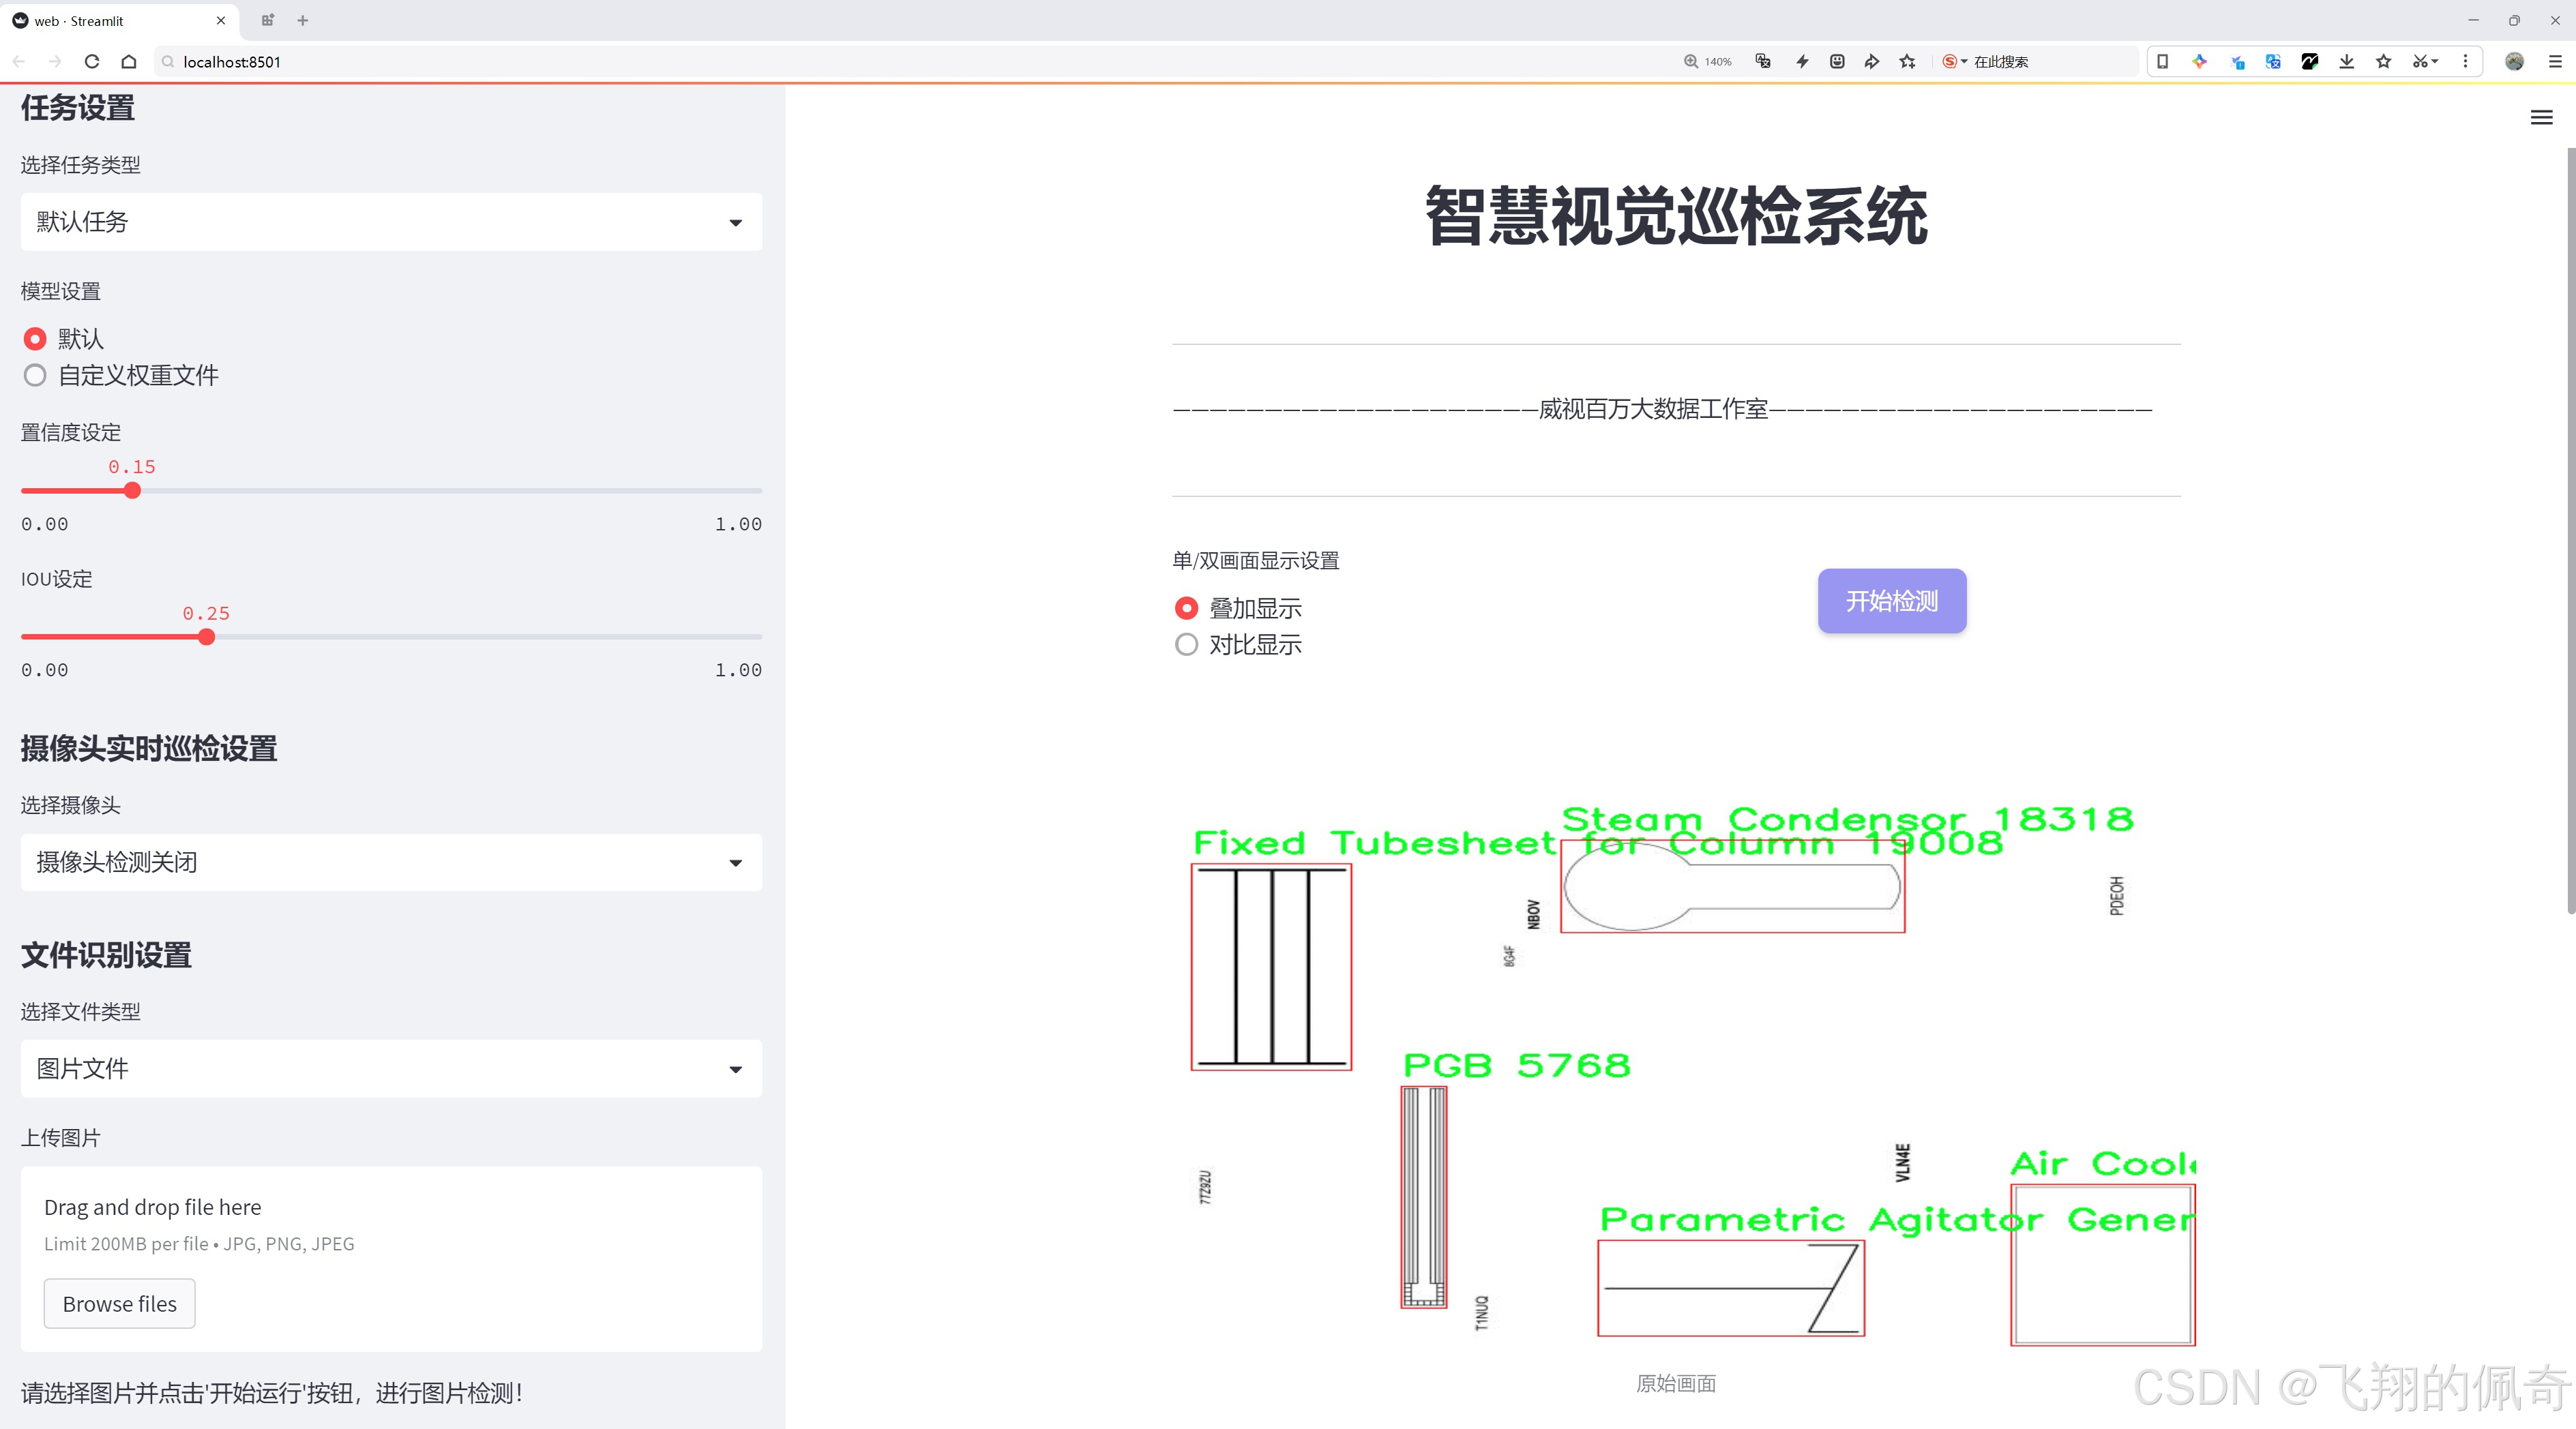Click the lightning quick-action icon in address bar
2576x1429 pixels.
tap(1801, 61)
